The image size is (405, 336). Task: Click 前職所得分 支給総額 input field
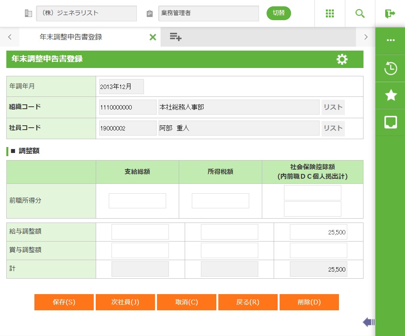point(137,201)
